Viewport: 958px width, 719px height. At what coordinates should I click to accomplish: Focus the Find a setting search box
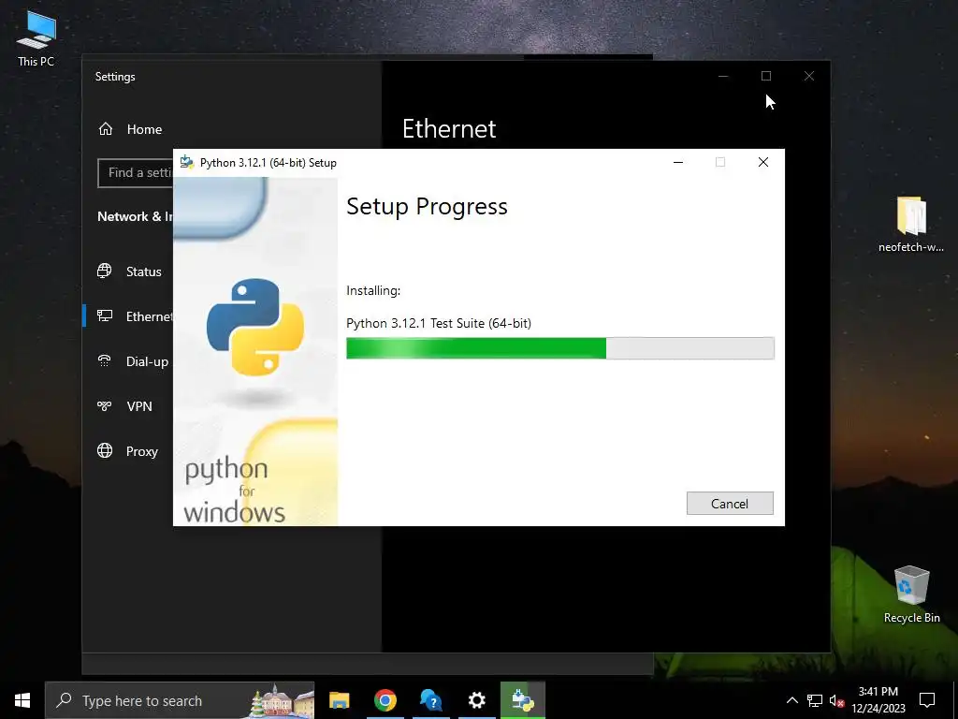(136, 173)
